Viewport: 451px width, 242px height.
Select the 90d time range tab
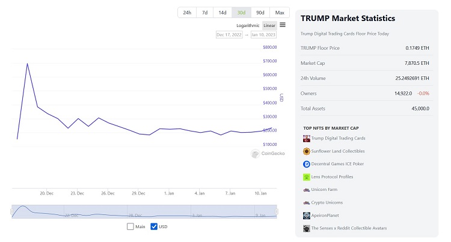click(x=260, y=13)
